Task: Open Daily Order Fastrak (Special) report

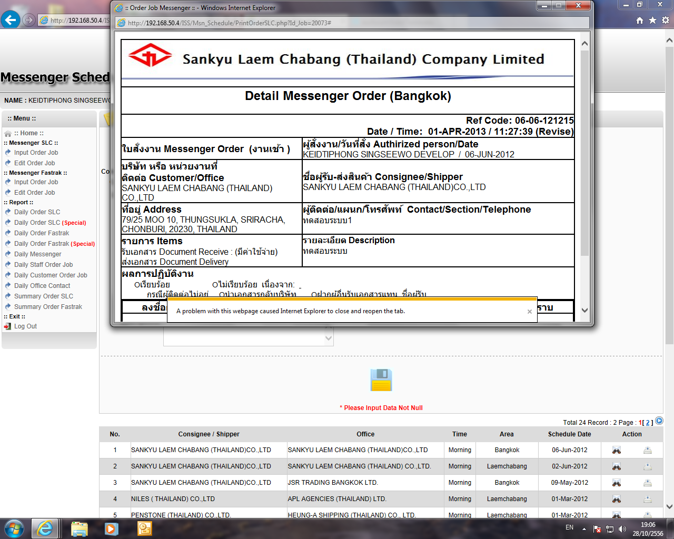Action: pos(54,244)
